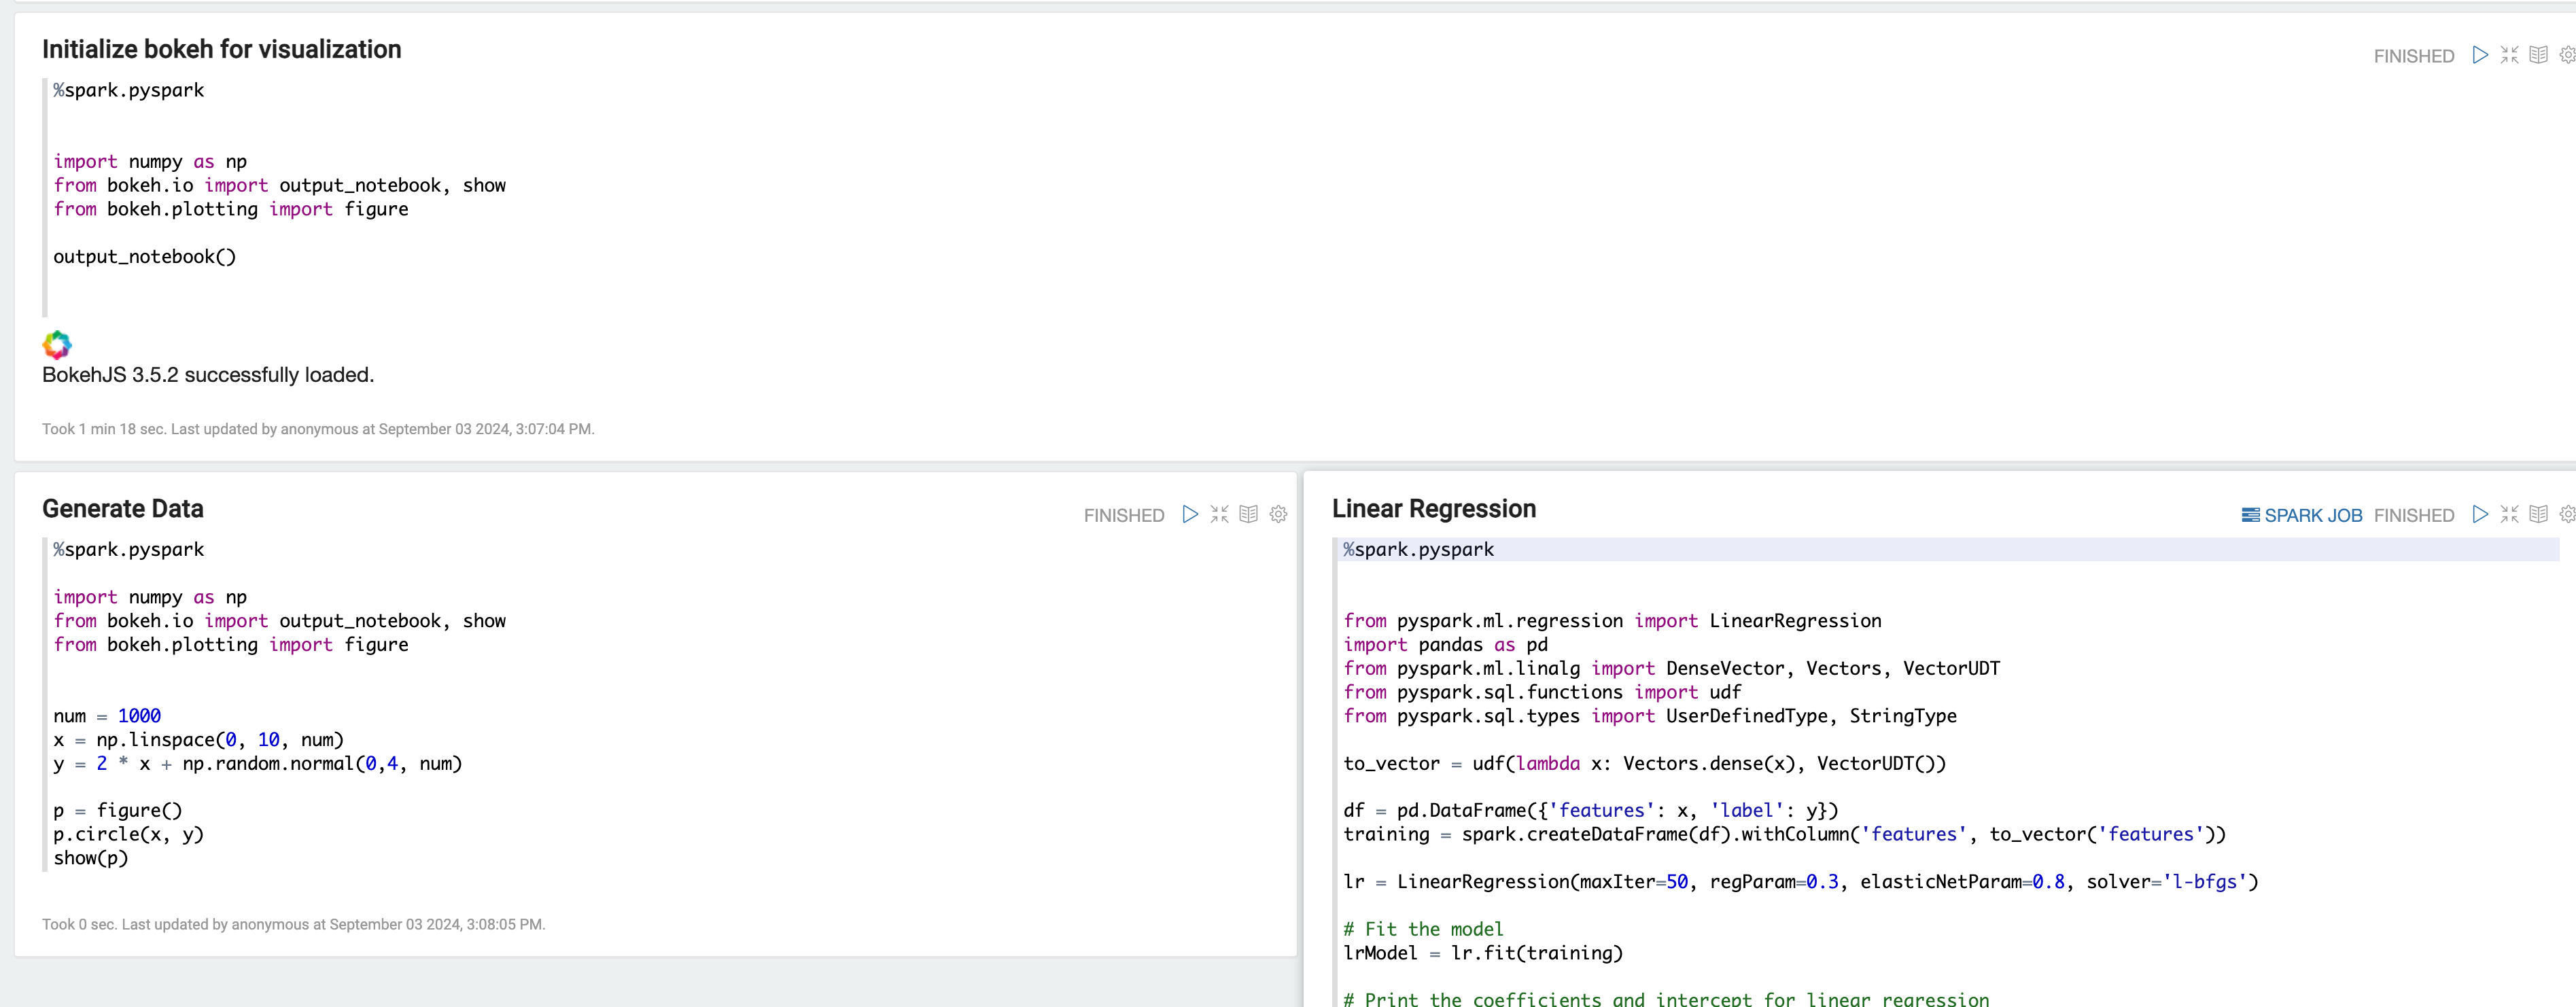The image size is (2576, 1007).
Task: Open the SPARK JOB link
Action: click(2302, 515)
